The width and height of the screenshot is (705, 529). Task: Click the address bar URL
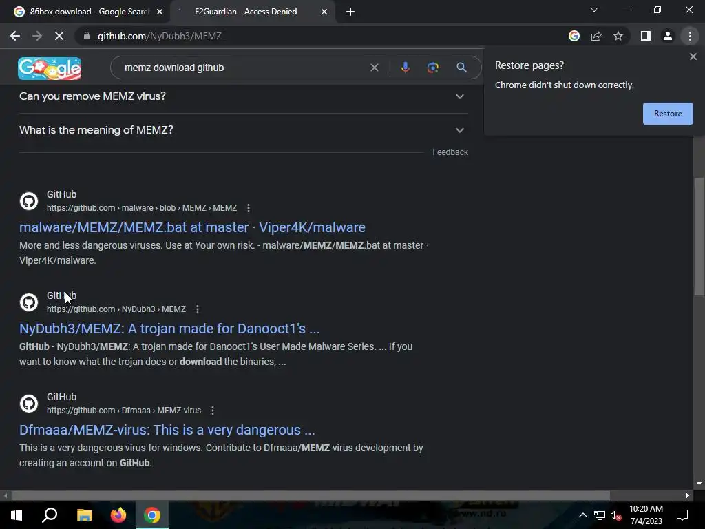tap(160, 36)
